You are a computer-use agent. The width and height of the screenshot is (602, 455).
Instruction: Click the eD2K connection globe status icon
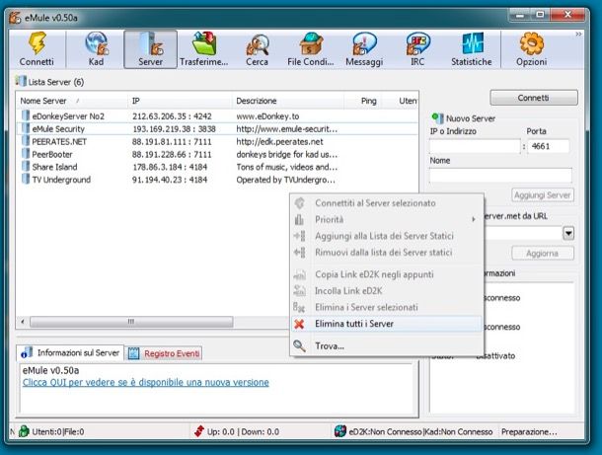pos(340,431)
